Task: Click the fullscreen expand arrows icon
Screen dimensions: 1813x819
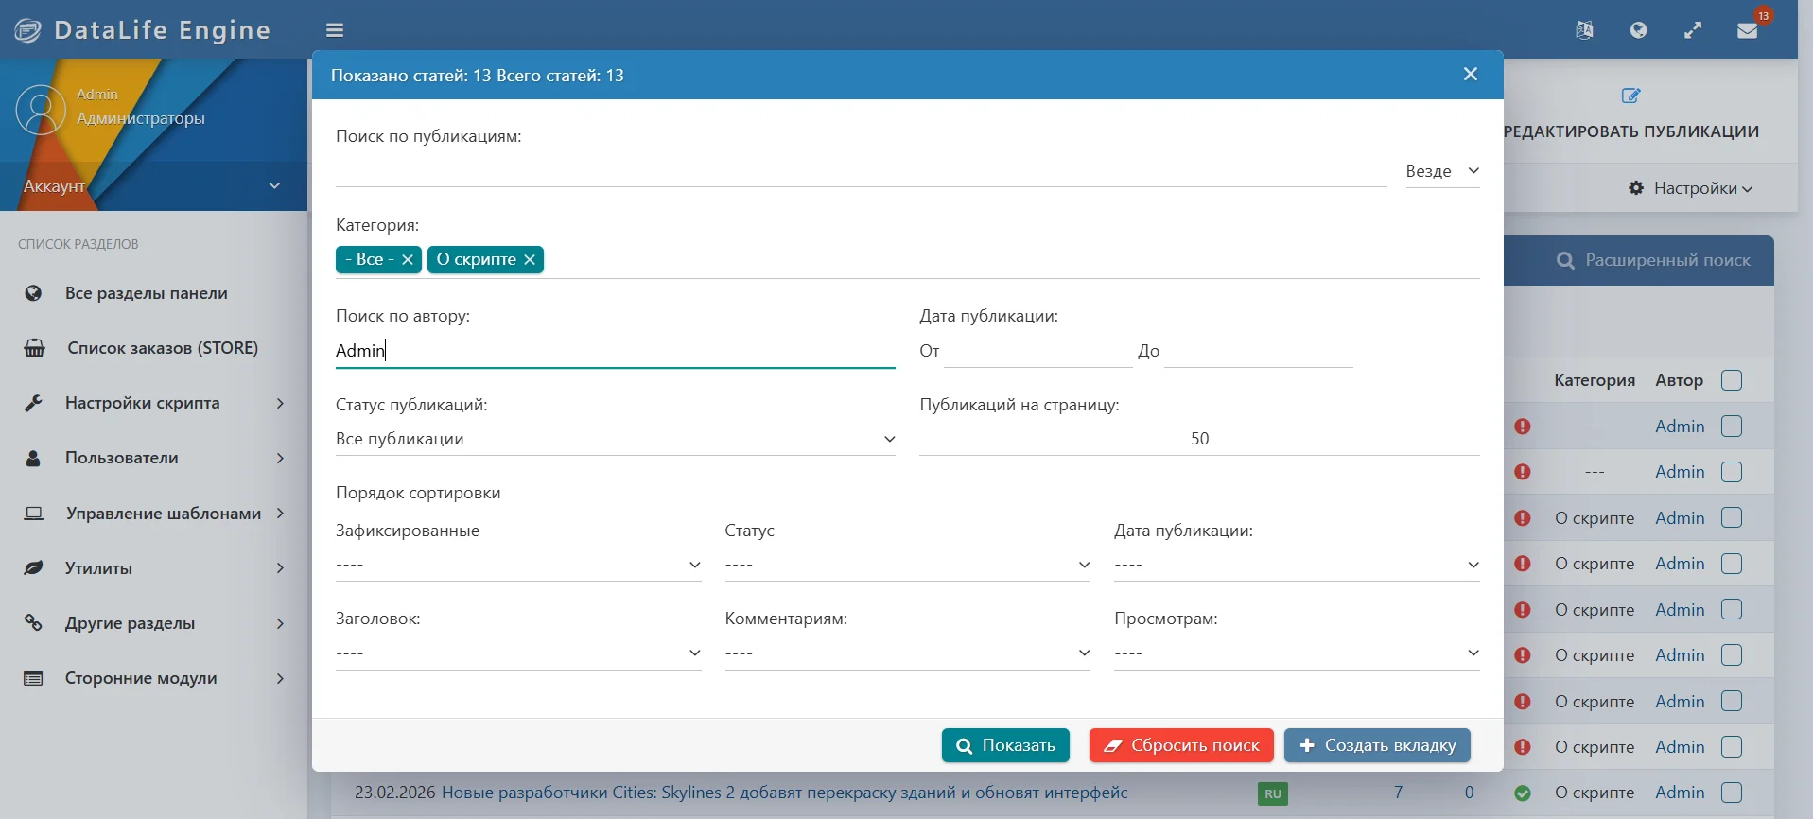Action: (x=1693, y=30)
